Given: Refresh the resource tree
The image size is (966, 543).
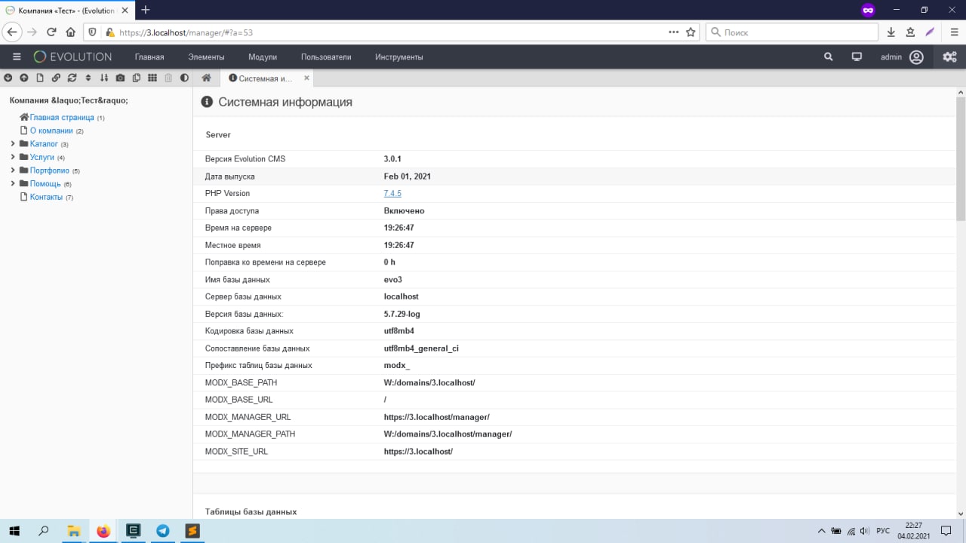Looking at the screenshot, I should [x=72, y=78].
